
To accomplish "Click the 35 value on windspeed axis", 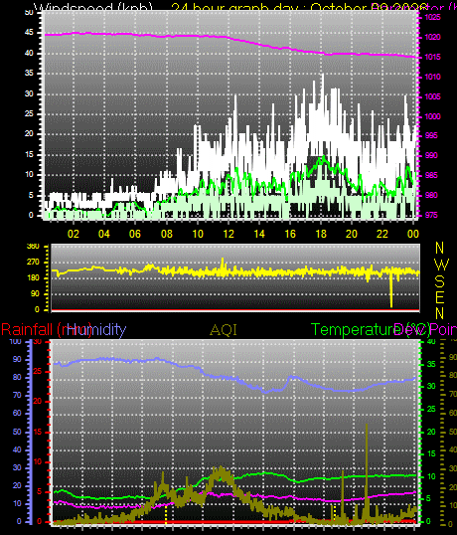I will coord(29,74).
